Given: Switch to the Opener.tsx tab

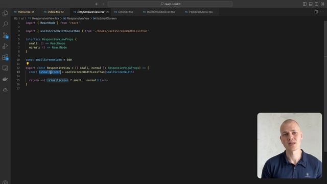Looking at the screenshot, I should [126, 12].
